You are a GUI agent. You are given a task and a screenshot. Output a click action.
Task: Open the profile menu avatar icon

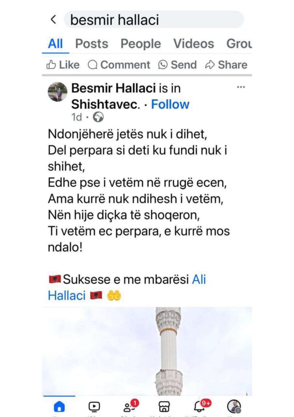coord(234,406)
